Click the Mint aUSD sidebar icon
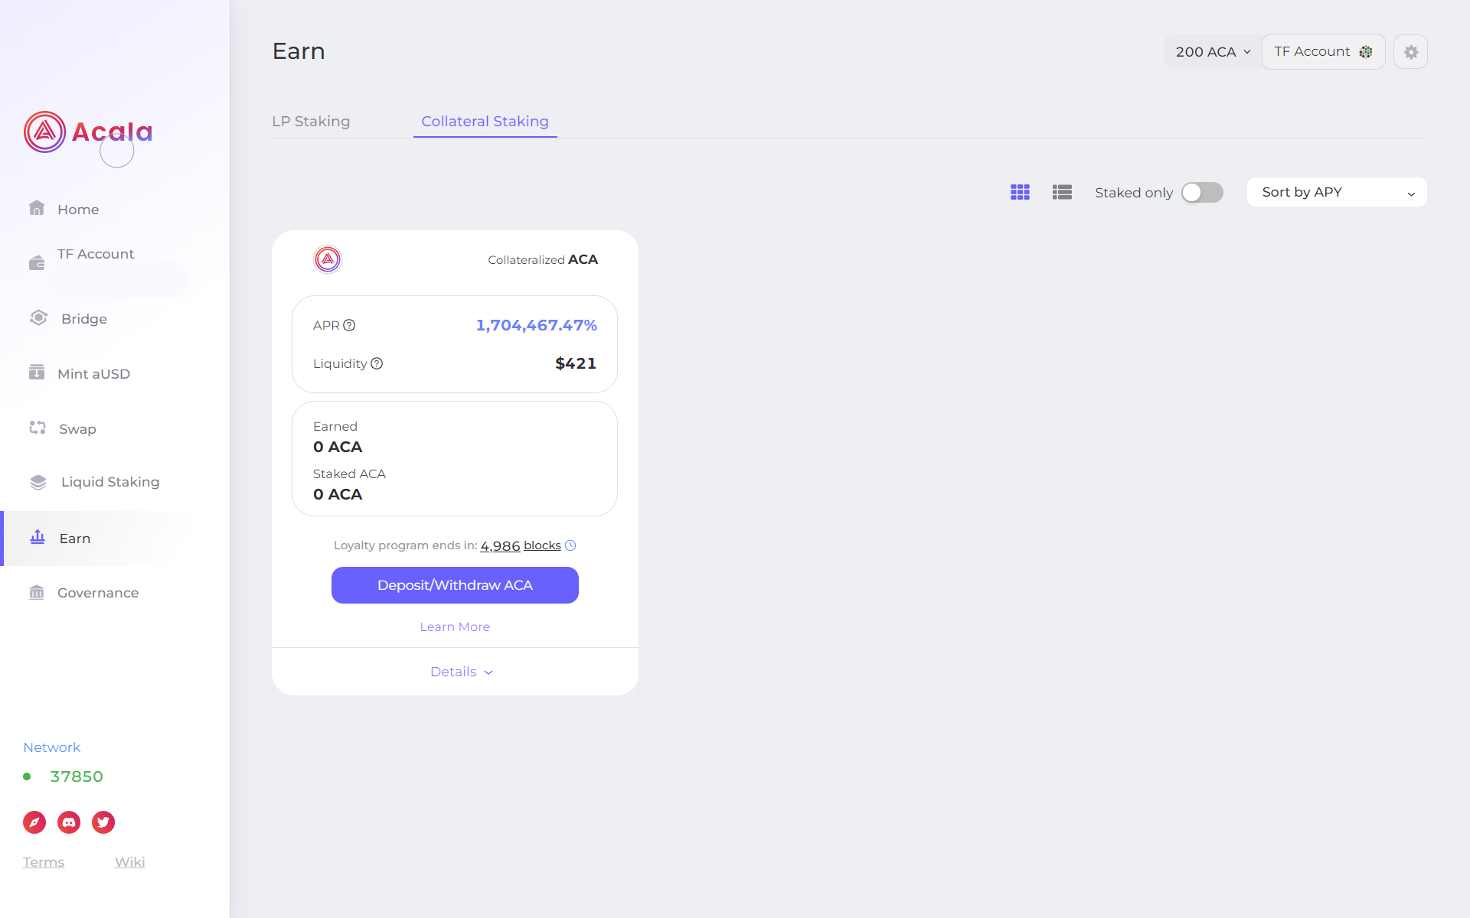This screenshot has width=1470, height=918. pyautogui.click(x=37, y=373)
